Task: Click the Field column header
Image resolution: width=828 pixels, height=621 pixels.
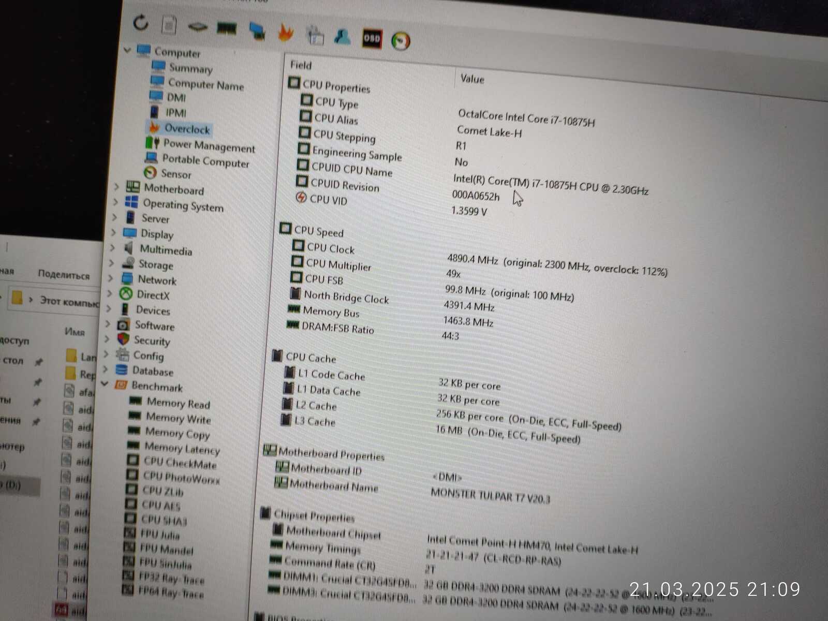Action: point(301,65)
